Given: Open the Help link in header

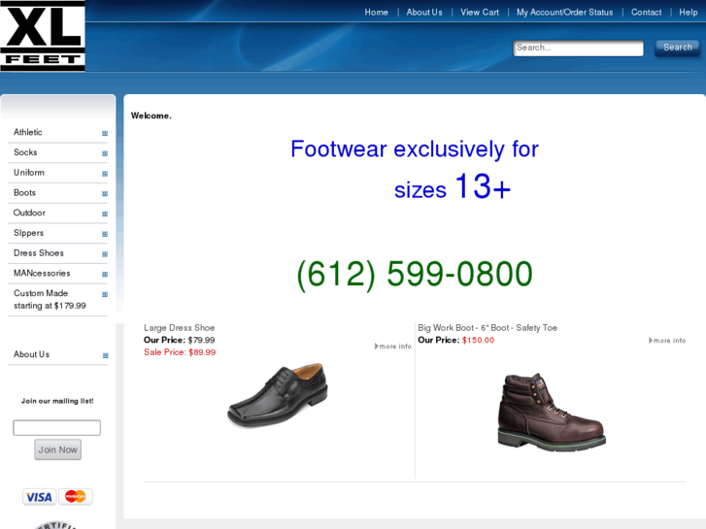Looking at the screenshot, I should (x=688, y=13).
